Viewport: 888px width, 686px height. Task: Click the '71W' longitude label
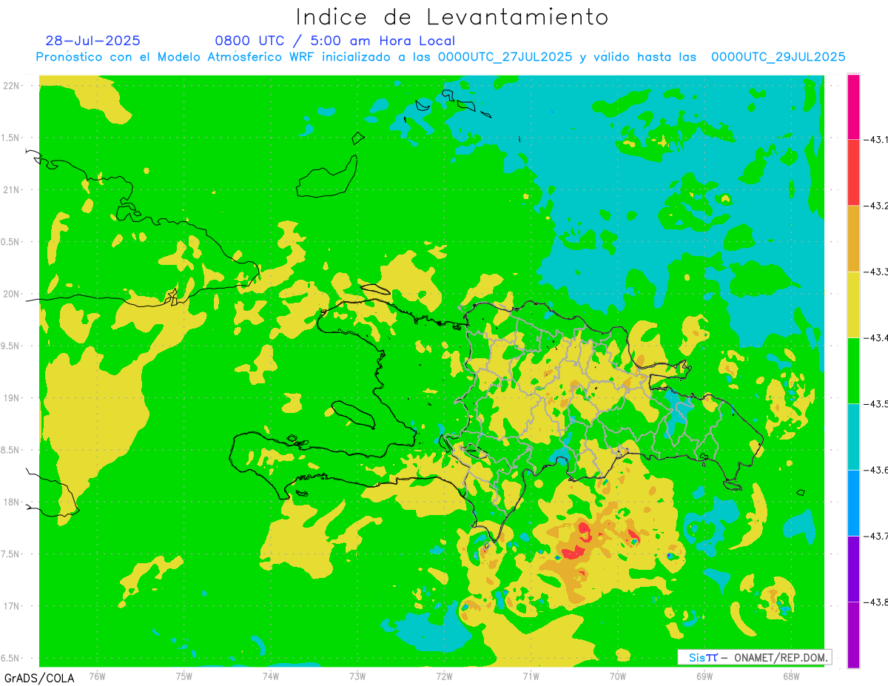point(531,676)
